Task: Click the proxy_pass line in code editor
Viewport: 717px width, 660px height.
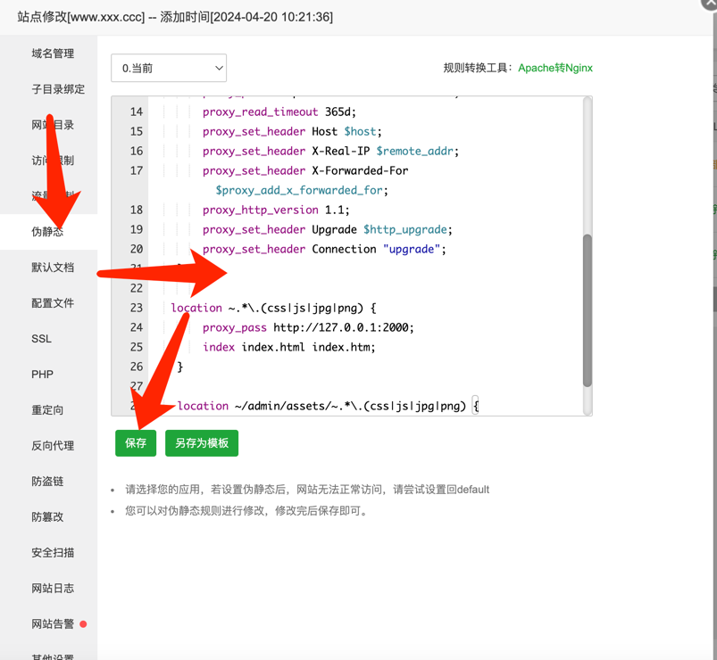Action: pyautogui.click(x=308, y=327)
